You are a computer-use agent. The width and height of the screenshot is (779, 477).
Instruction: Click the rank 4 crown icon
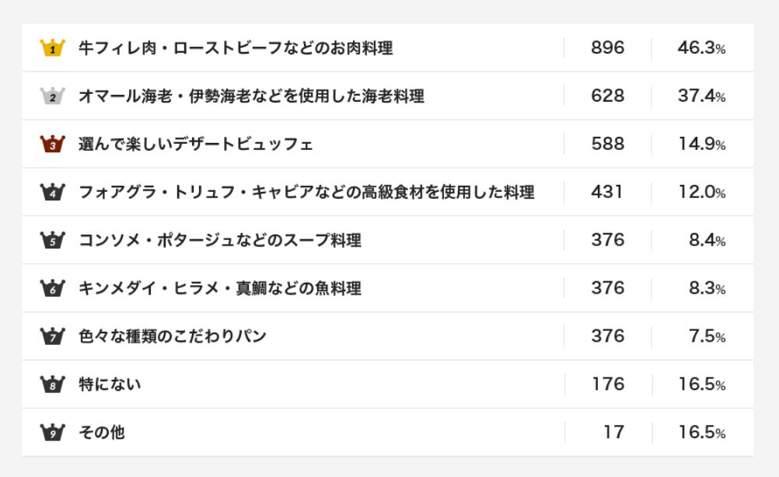[x=52, y=192]
